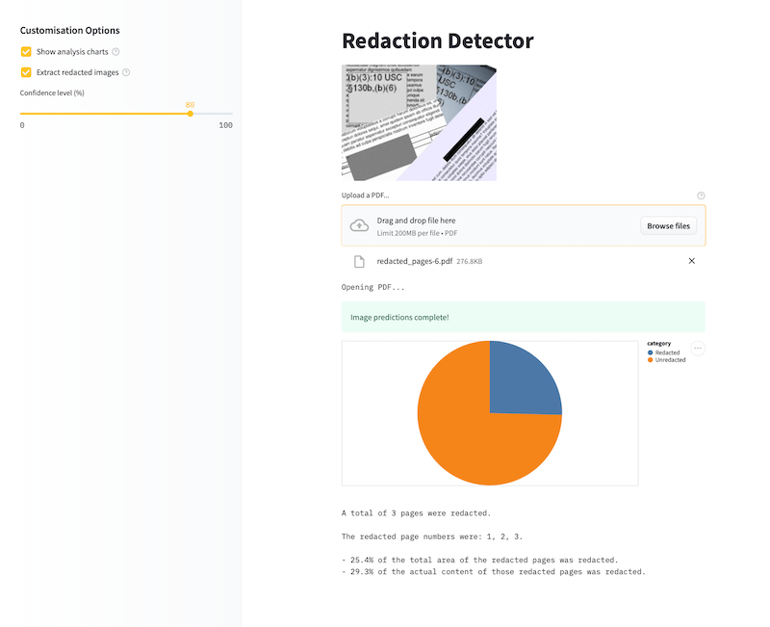Click the document icon for redacted_pages-6.pdf
770x627 pixels.
click(359, 261)
